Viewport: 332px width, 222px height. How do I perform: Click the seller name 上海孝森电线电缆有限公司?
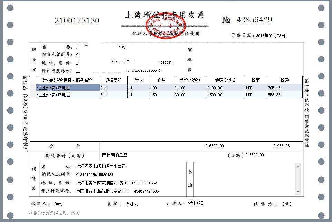(x=101, y=166)
